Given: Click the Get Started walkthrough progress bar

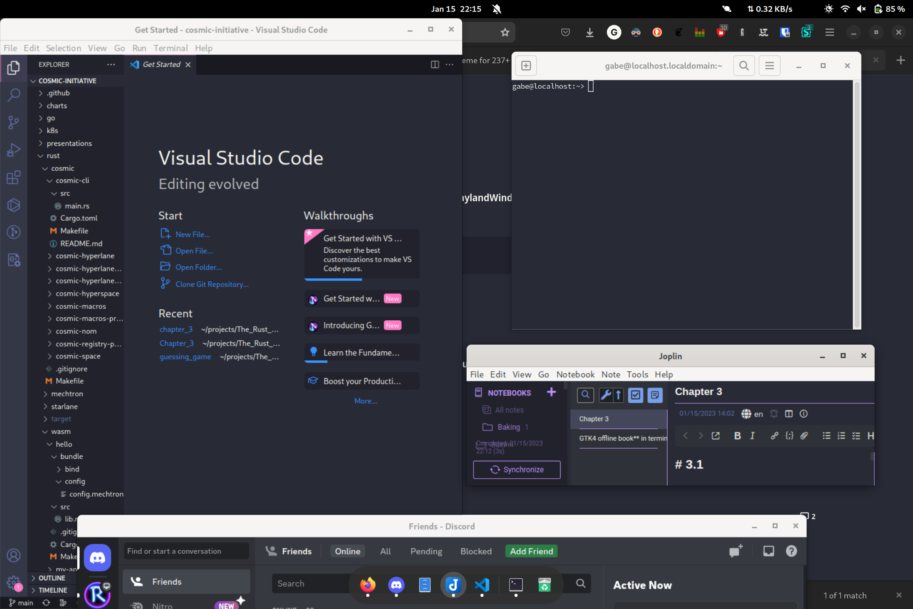Looking at the screenshot, I should click(x=333, y=279).
